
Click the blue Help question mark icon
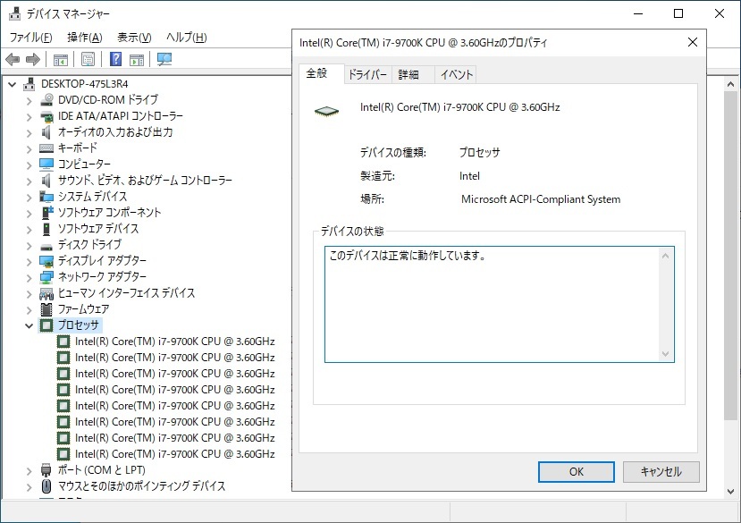point(116,59)
